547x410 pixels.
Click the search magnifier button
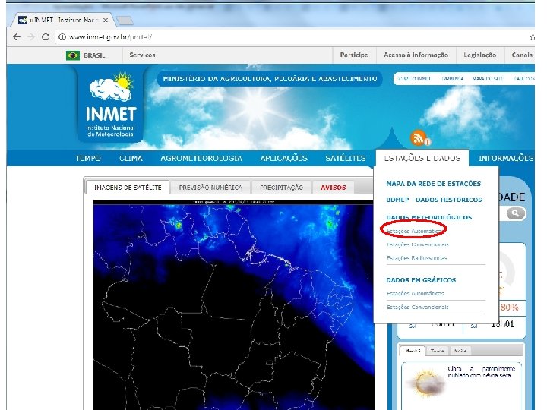(x=516, y=213)
